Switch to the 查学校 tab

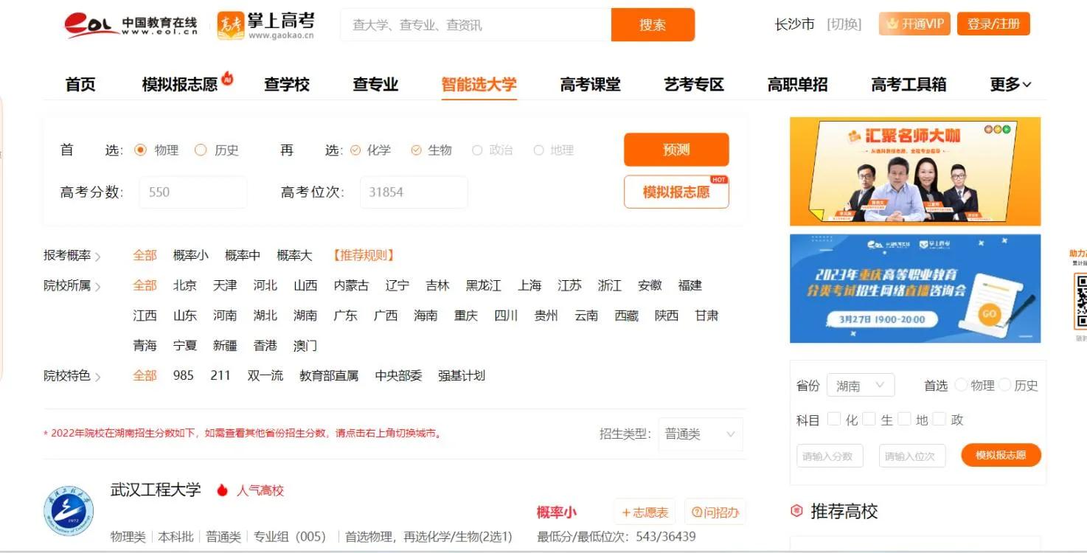(288, 84)
